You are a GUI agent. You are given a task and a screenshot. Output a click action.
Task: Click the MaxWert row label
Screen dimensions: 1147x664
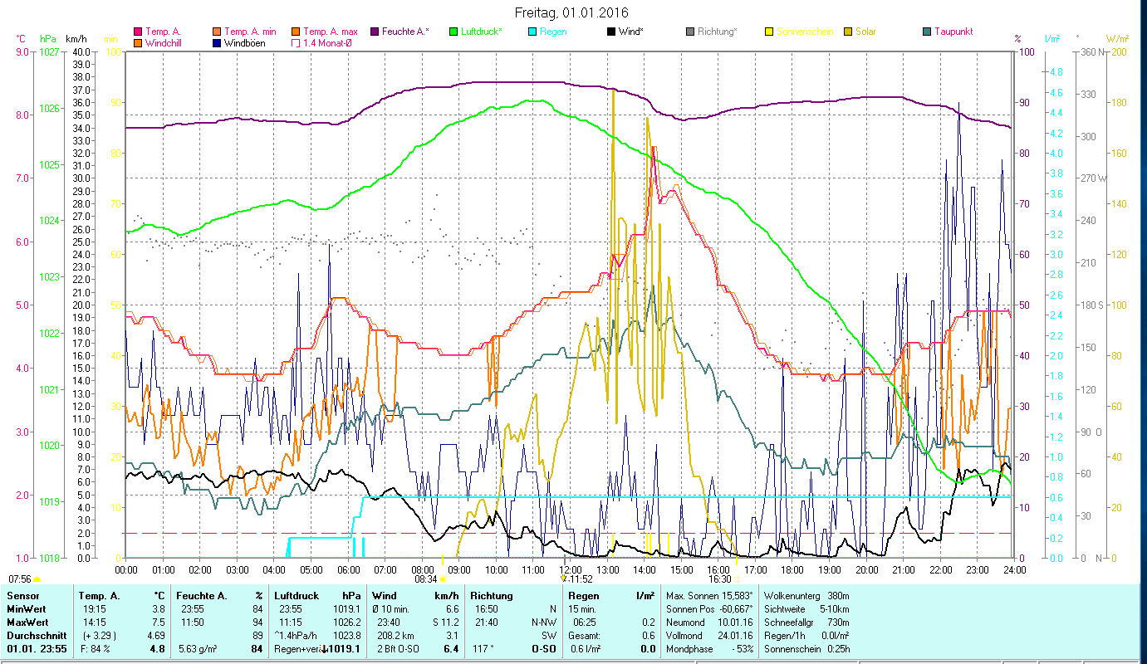pyautogui.click(x=27, y=622)
